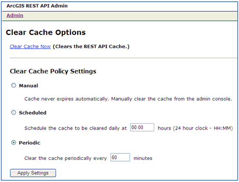
Task: Click the 60 minutes interval field
Action: pyautogui.click(x=120, y=157)
